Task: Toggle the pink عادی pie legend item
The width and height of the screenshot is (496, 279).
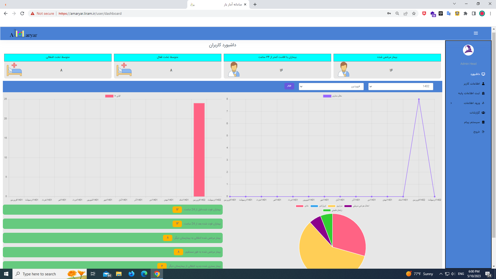Action: point(300,206)
